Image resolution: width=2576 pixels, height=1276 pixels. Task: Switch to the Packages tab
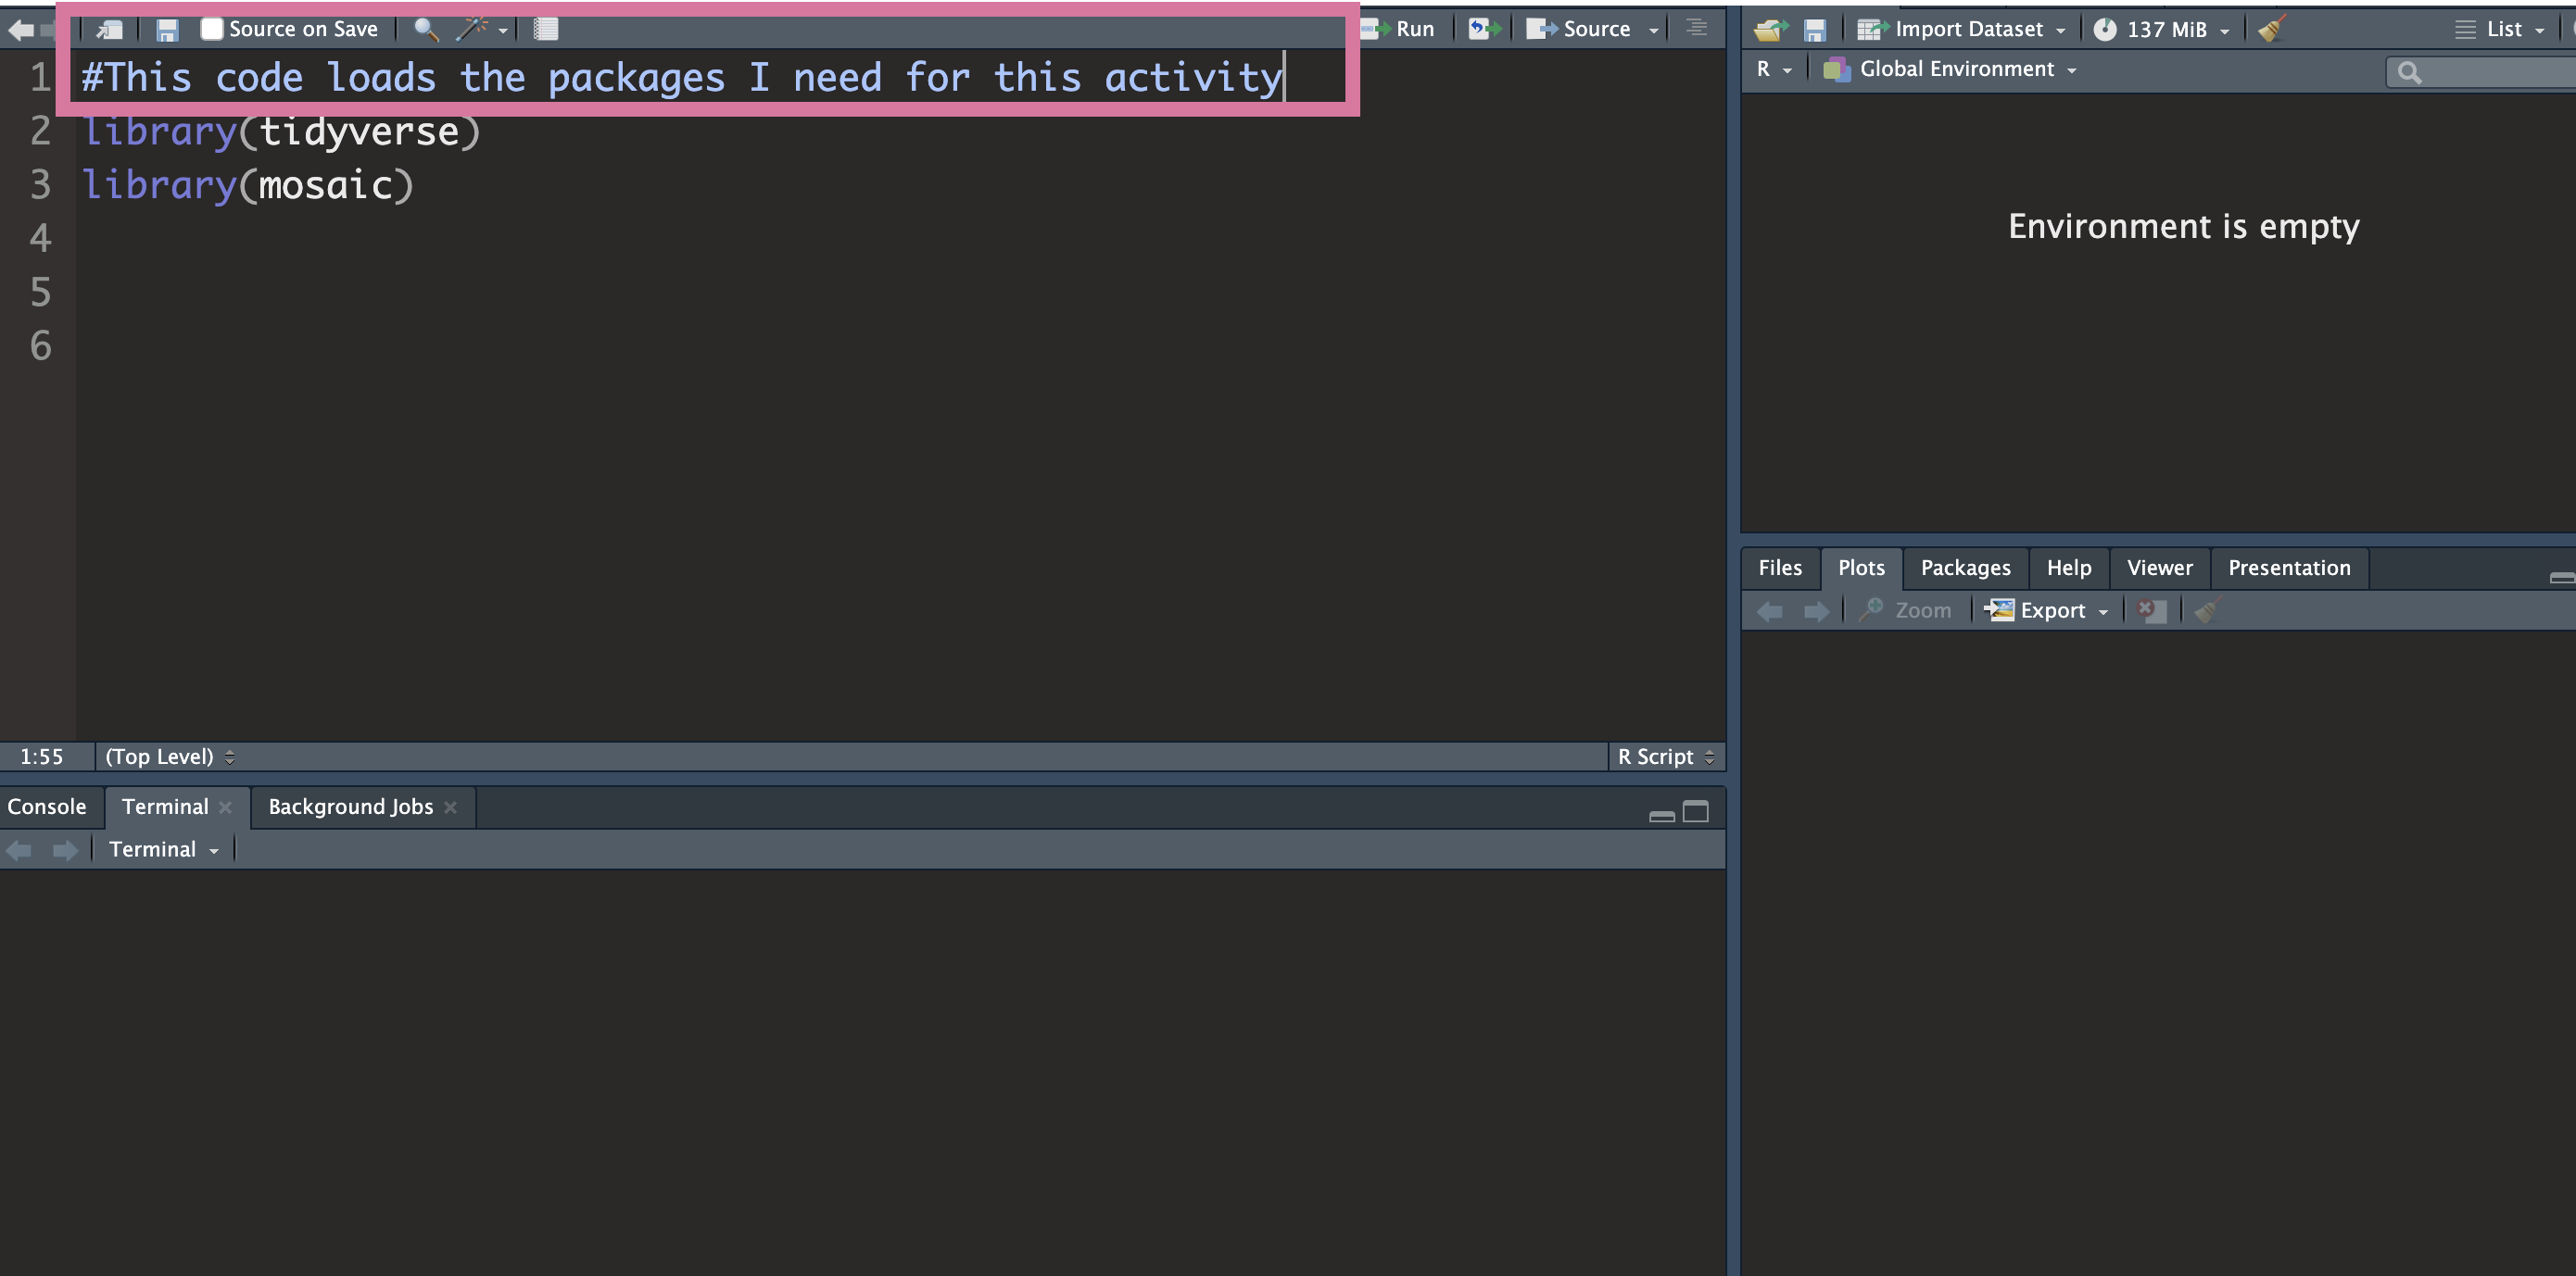pos(1965,568)
